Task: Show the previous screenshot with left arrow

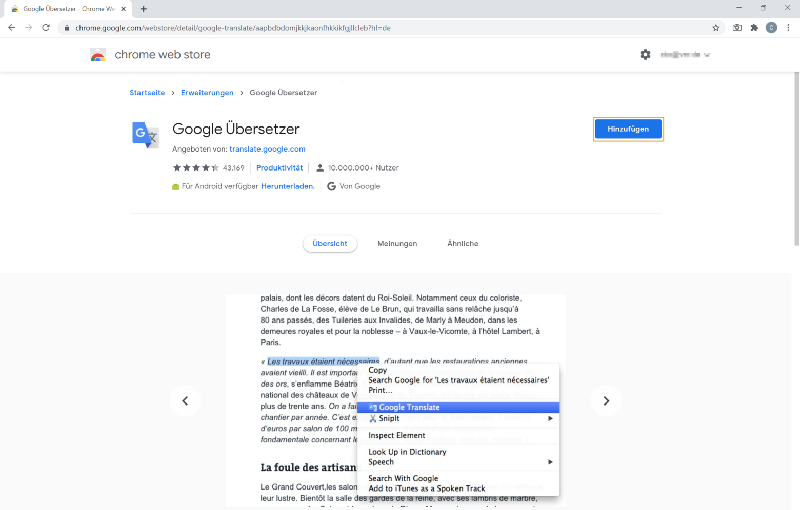Action: 185,400
